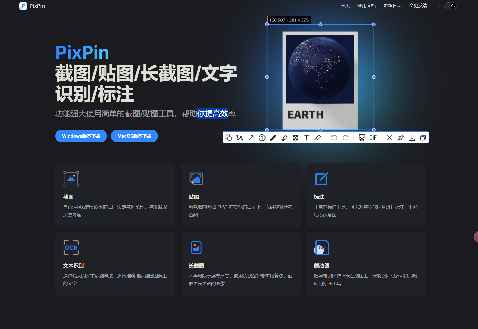Click the undo icon
The height and width of the screenshot is (329, 478).
pos(334,138)
